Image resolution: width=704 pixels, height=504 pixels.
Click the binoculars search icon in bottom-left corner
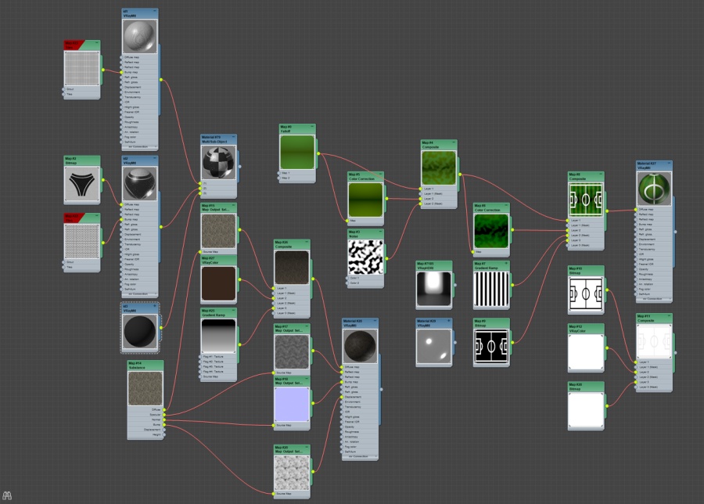click(x=7, y=496)
